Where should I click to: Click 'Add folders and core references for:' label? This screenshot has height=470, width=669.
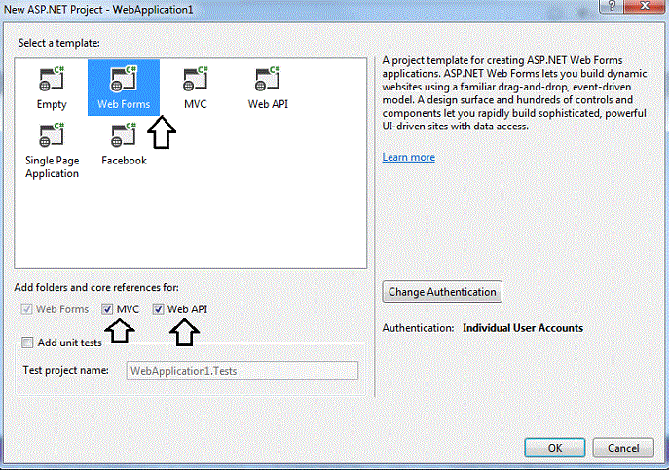[x=96, y=288]
